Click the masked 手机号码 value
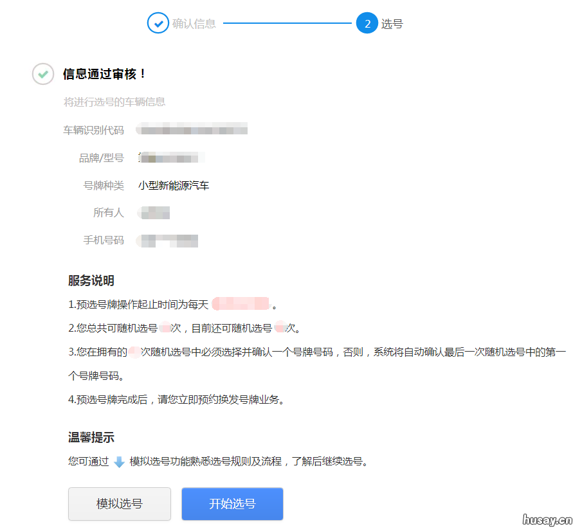This screenshot has width=582, height=531. [x=167, y=240]
